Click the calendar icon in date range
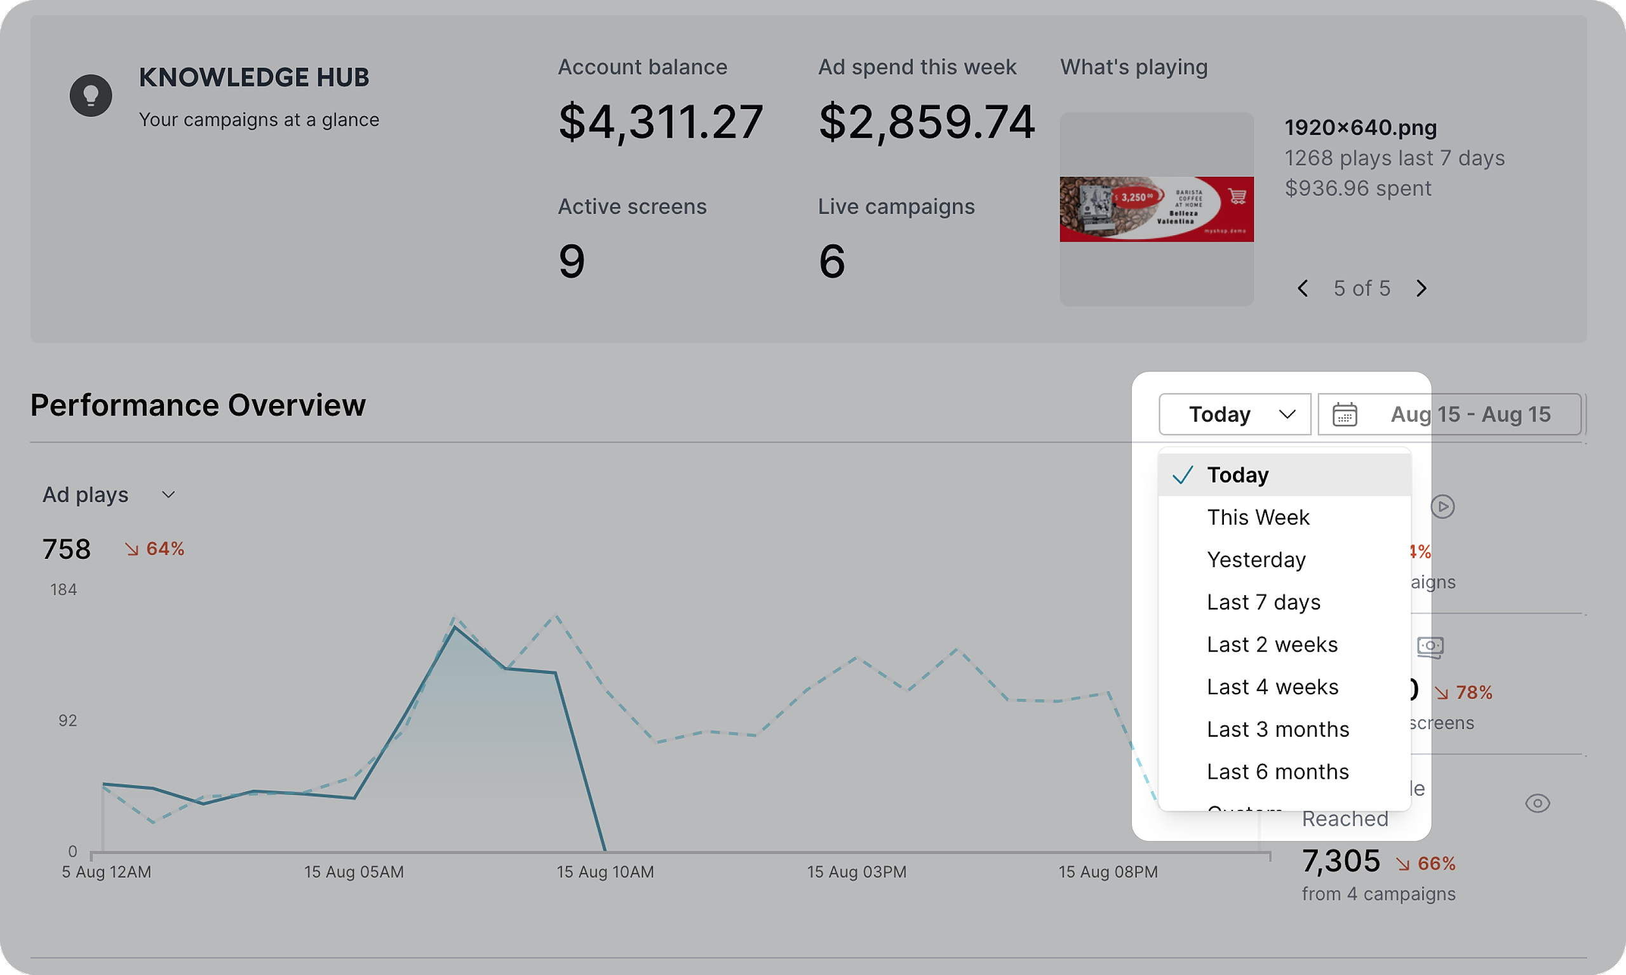This screenshot has height=975, width=1626. pos(1344,415)
